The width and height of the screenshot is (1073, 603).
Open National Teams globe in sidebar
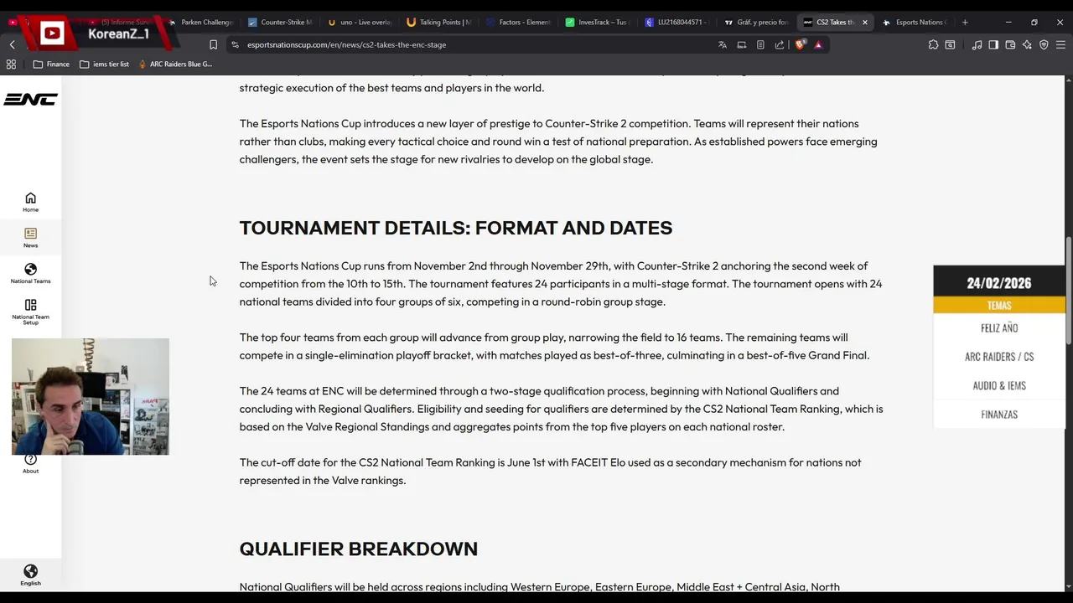point(30,274)
